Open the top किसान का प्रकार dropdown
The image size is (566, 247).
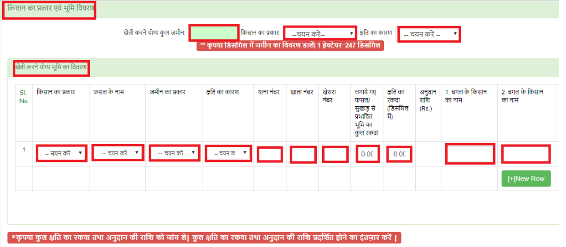[x=320, y=34]
